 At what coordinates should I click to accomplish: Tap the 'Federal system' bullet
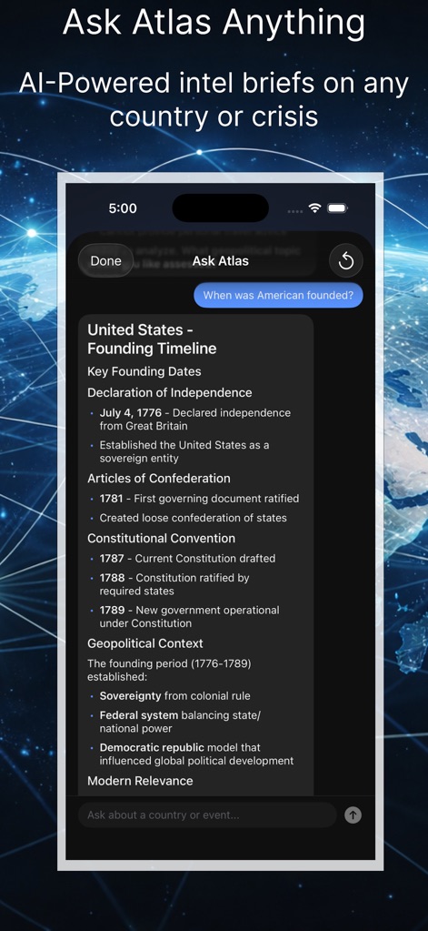(180, 722)
